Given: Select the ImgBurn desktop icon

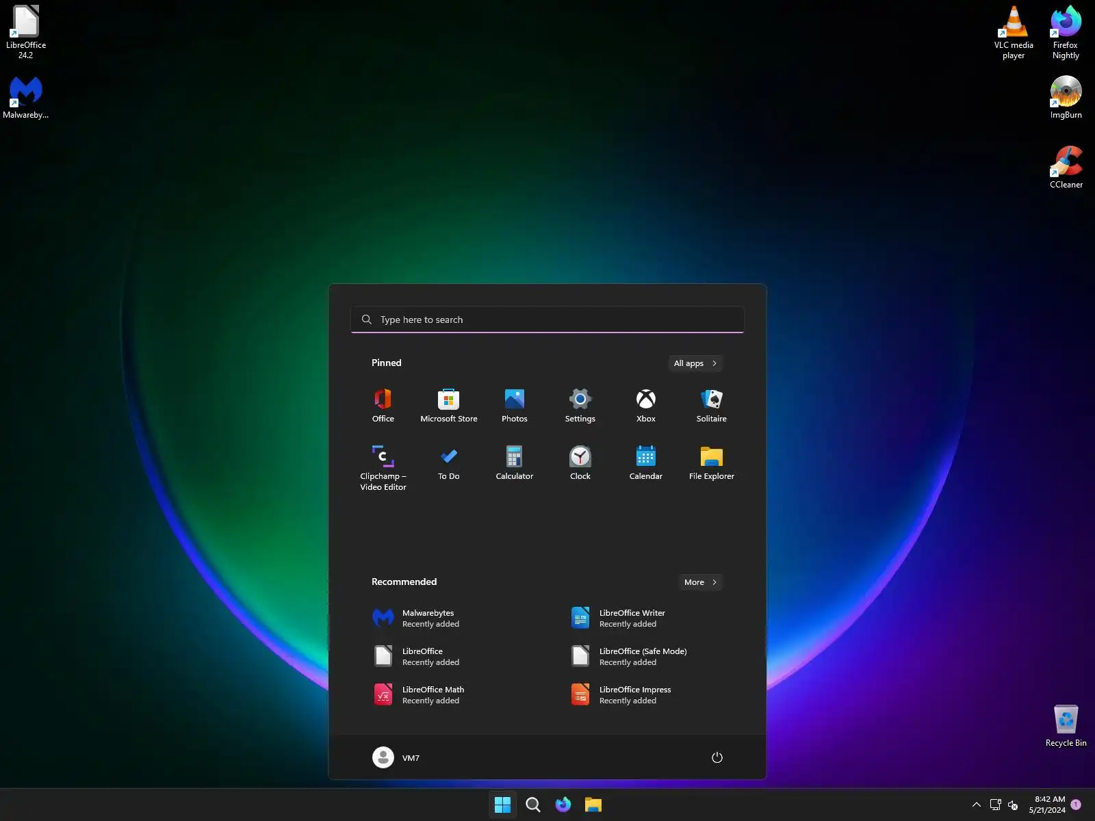Looking at the screenshot, I should [x=1066, y=97].
